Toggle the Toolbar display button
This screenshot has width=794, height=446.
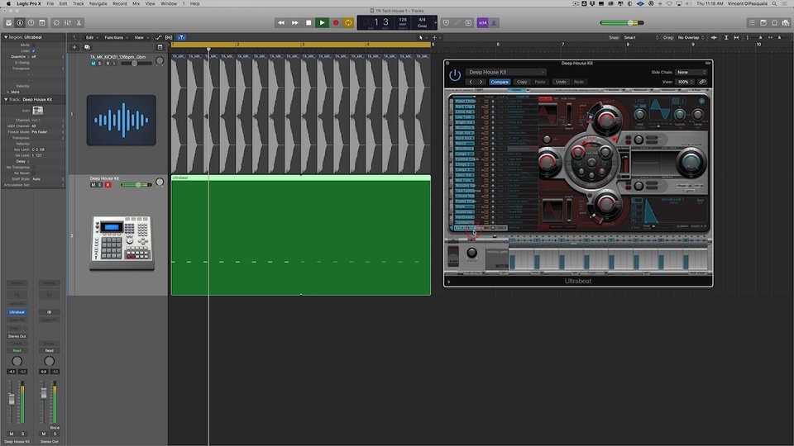(x=42, y=23)
